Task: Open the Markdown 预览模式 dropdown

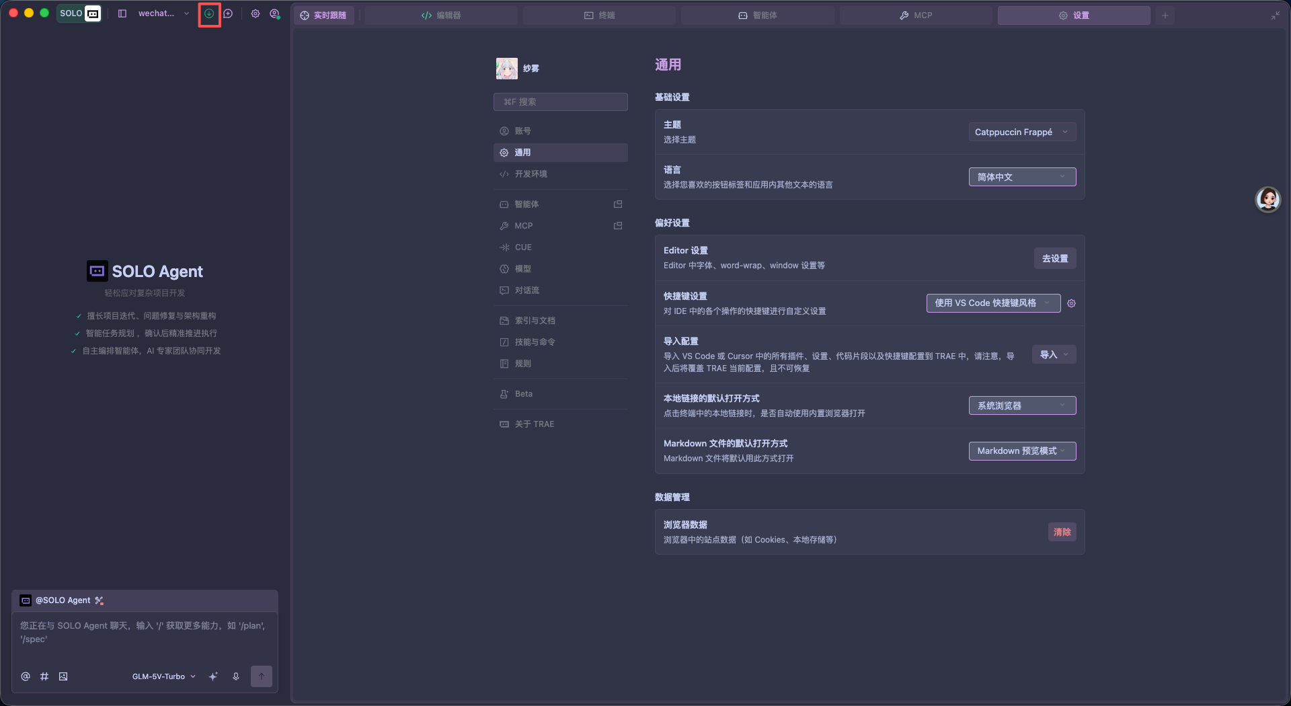Action: [x=1022, y=450]
